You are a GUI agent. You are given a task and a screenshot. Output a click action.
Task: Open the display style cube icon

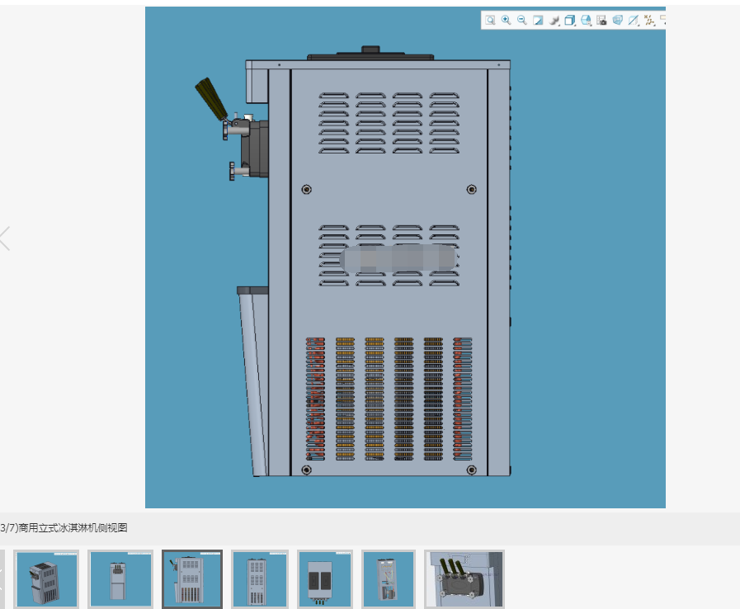570,21
